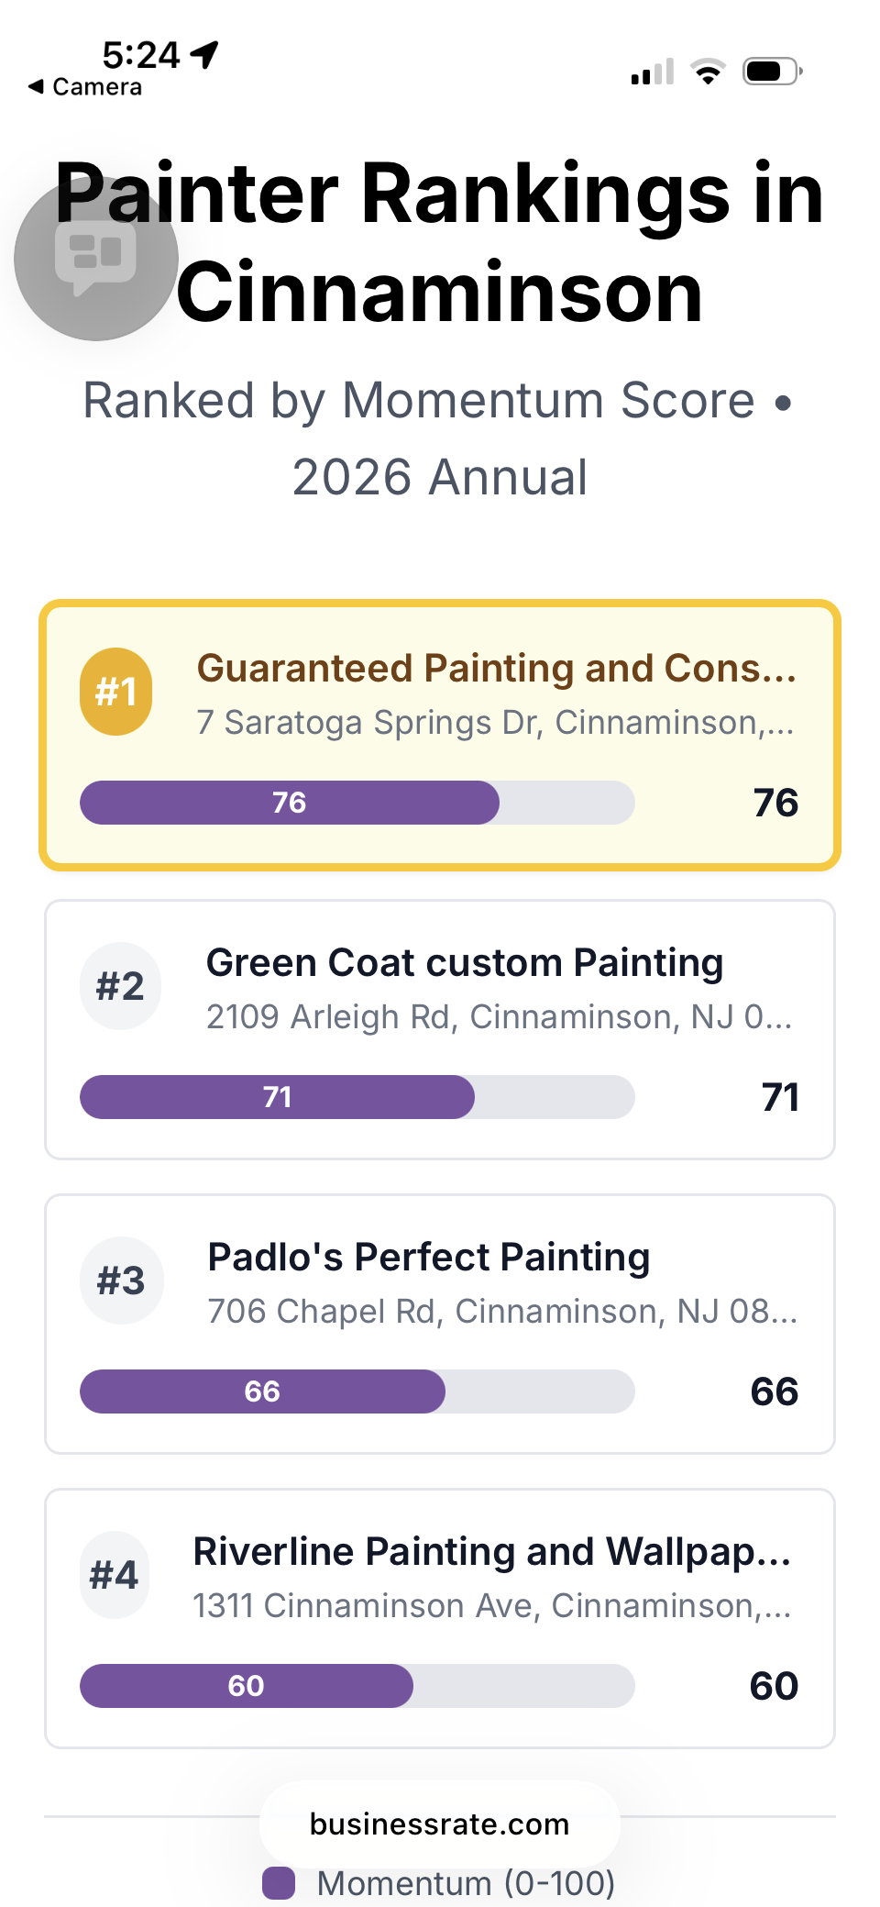880x1907 pixels.
Task: Open Padlo's Perfect Painting listing
Action: (429, 1258)
